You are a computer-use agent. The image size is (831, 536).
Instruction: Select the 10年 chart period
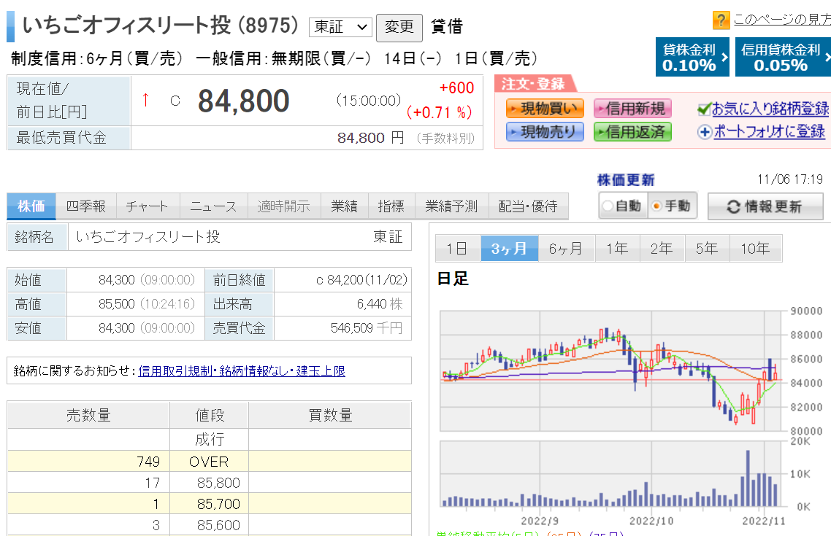(x=756, y=249)
